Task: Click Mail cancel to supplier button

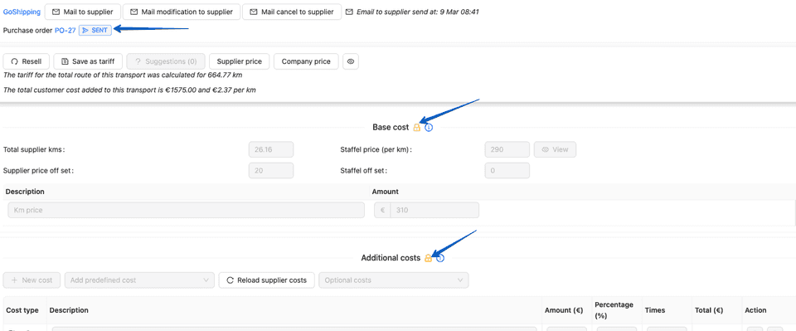Action: 292,12
